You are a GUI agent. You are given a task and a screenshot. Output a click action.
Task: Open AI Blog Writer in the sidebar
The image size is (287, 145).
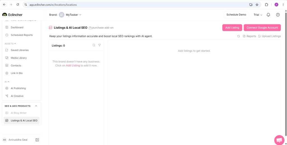click(x=19, y=113)
